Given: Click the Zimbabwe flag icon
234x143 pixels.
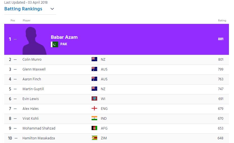Looking at the screenshot, I should 94,138.
